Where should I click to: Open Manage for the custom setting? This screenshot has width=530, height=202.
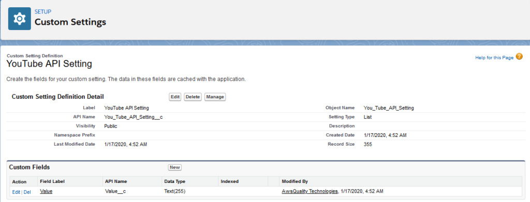tap(215, 97)
